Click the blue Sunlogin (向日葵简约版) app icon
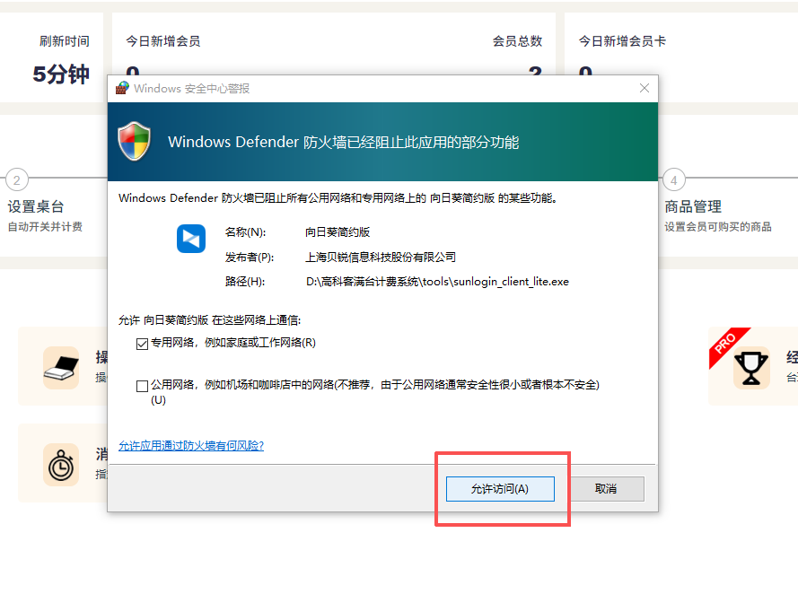Image resolution: width=798 pixels, height=594 pixels. pos(191,238)
